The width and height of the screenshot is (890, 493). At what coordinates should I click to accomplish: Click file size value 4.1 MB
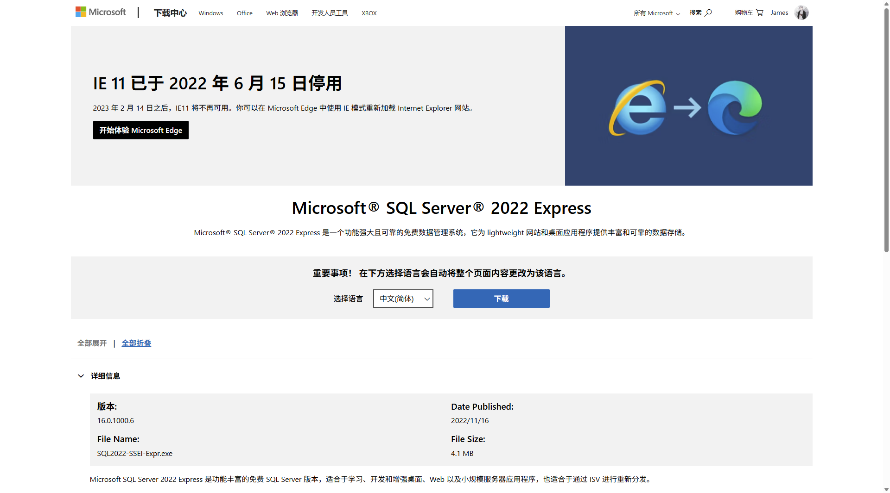pos(462,453)
